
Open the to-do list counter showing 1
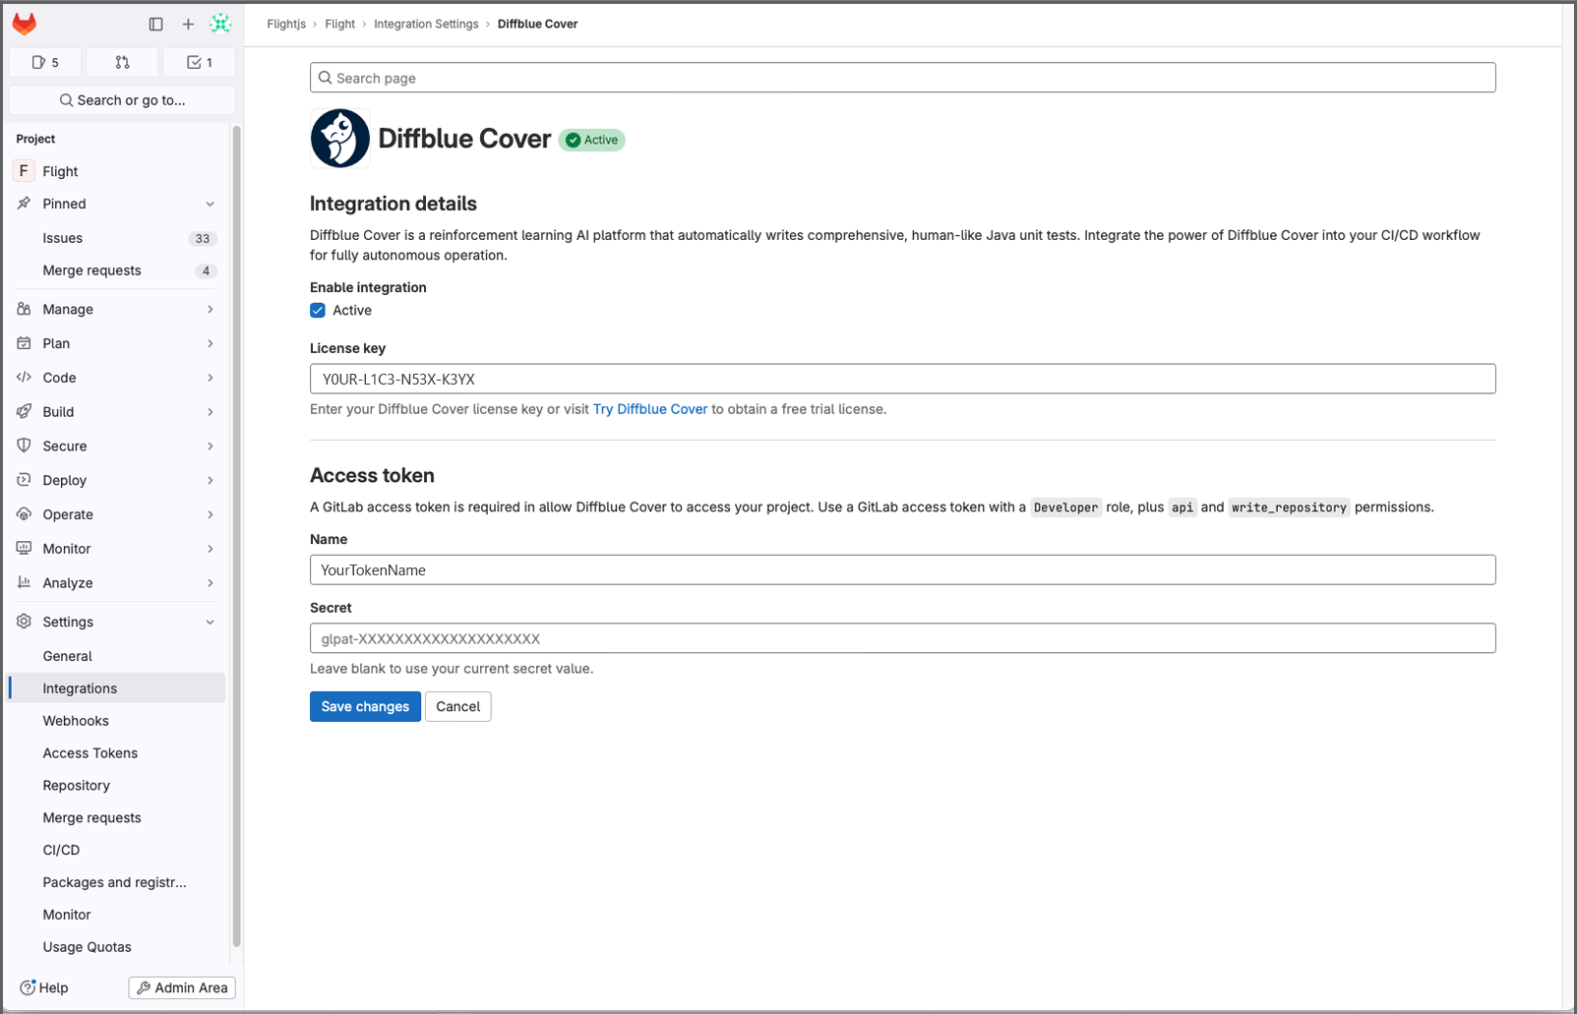pos(200,62)
